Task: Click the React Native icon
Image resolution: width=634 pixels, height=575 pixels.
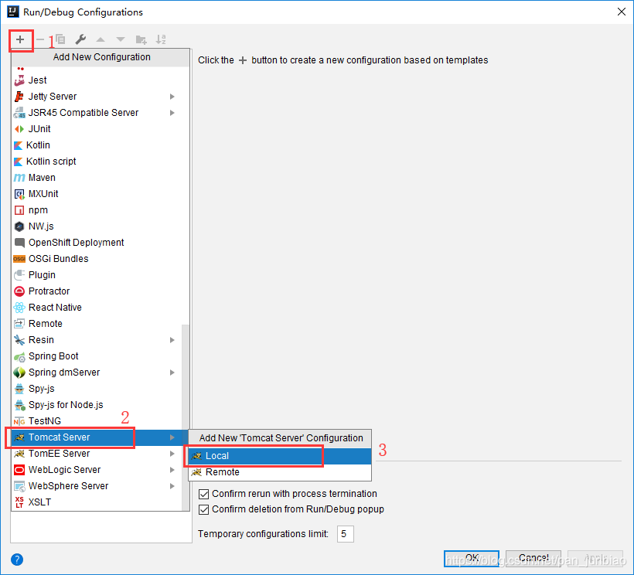Action: pos(19,308)
